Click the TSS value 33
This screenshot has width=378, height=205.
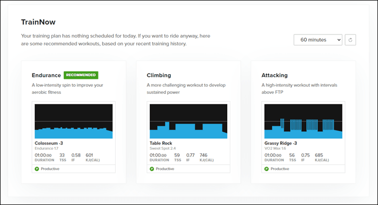click(x=62, y=155)
